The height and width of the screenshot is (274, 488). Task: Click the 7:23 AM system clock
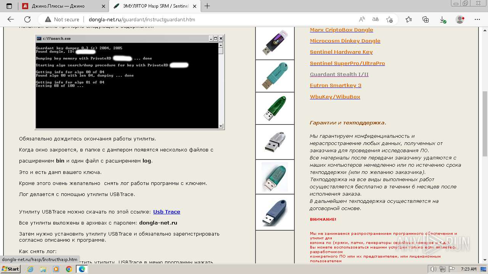pos(469,269)
